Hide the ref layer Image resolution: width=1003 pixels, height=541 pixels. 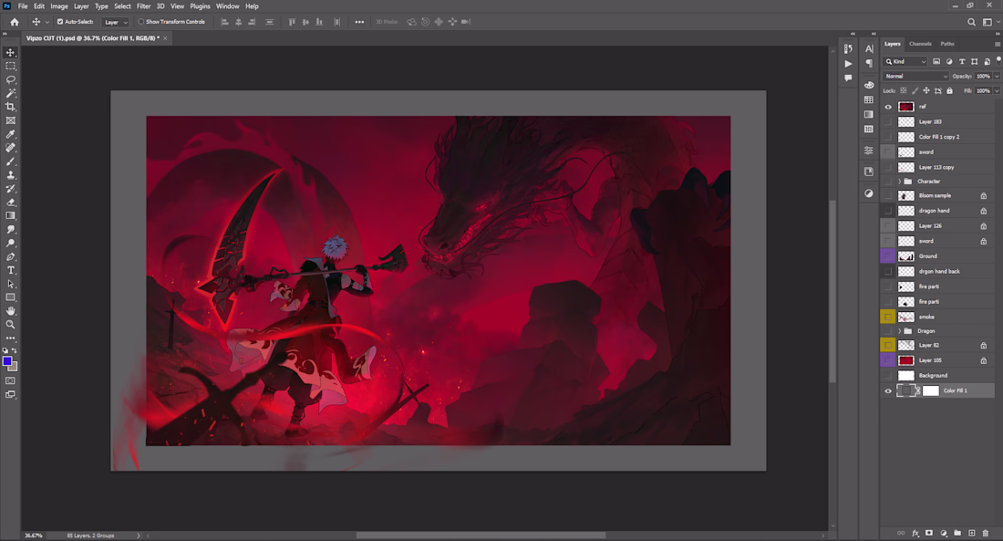(888, 107)
